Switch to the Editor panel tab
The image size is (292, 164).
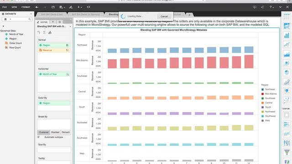[42, 22]
